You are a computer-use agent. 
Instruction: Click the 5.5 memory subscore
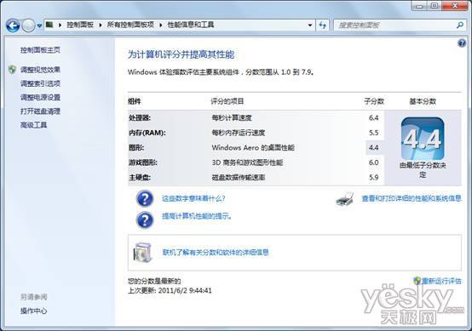click(x=373, y=133)
